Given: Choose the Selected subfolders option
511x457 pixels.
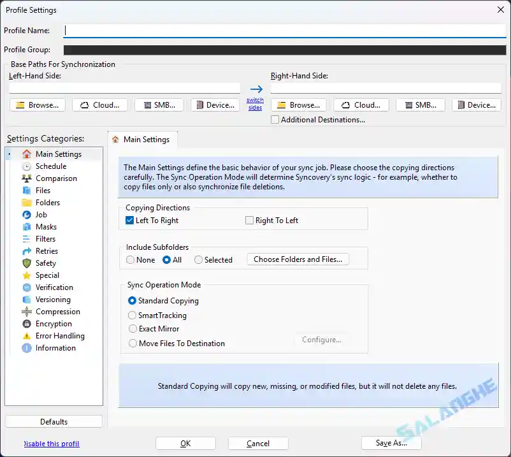Looking at the screenshot, I should (198, 259).
